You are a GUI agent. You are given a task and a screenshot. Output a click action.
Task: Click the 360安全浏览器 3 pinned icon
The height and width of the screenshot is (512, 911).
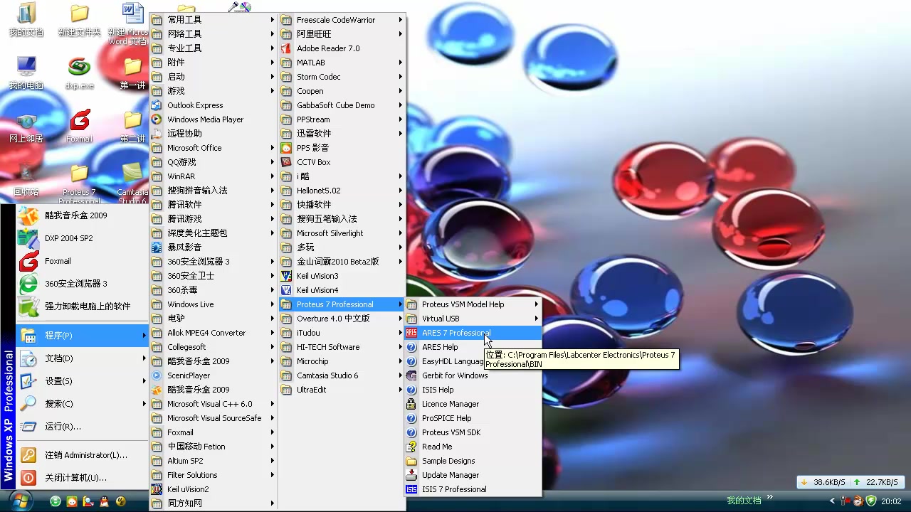pos(28,284)
